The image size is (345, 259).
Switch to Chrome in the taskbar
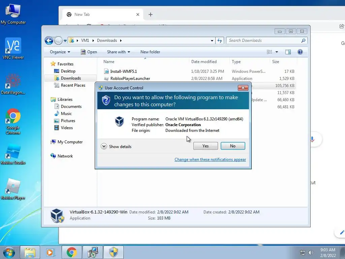[71, 252]
